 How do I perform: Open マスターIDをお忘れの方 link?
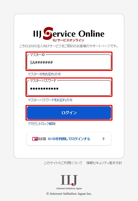click(44, 74)
